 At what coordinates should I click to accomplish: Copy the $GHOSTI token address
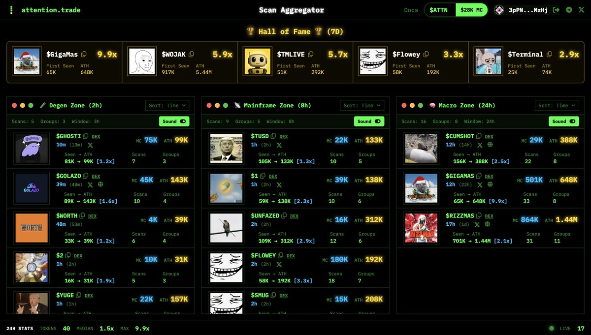[86, 136]
